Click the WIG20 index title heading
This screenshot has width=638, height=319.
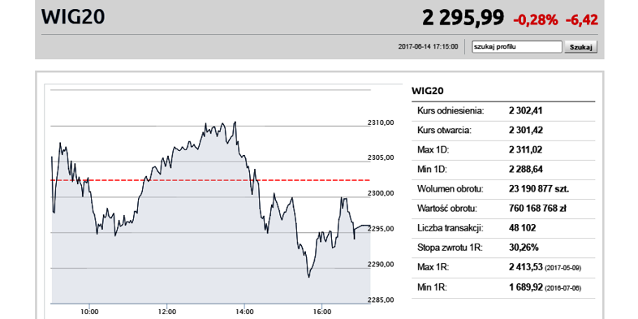tap(73, 17)
